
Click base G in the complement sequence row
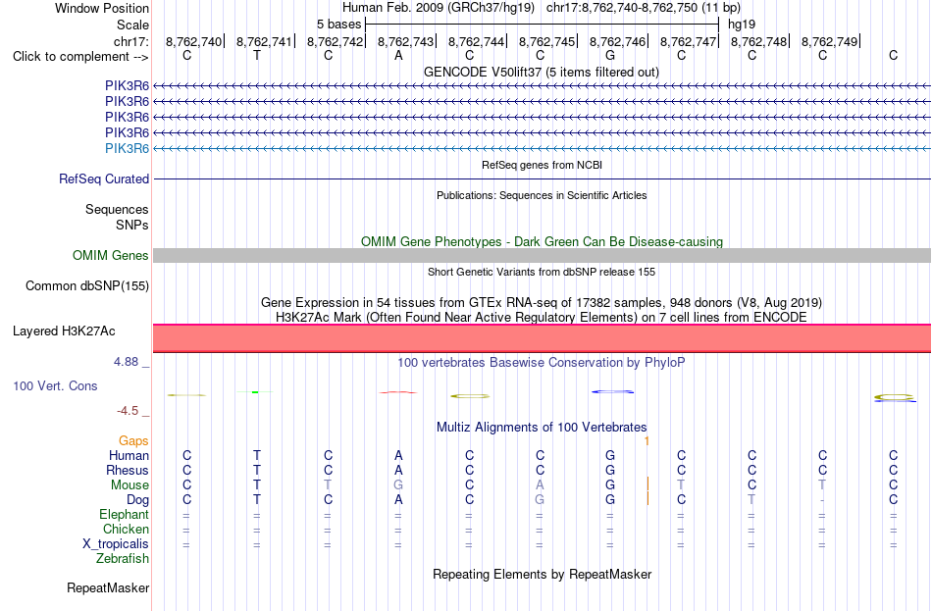tap(610, 55)
